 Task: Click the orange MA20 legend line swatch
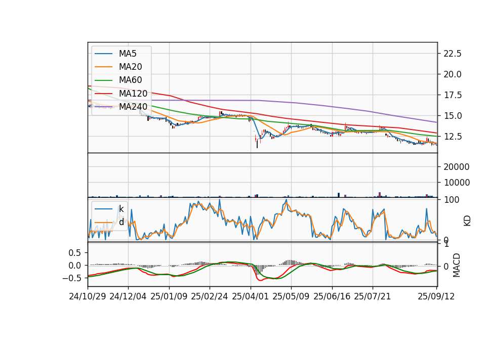(103, 67)
